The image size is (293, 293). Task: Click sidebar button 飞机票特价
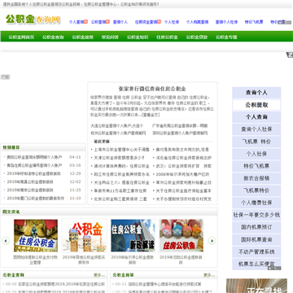tap(256, 190)
